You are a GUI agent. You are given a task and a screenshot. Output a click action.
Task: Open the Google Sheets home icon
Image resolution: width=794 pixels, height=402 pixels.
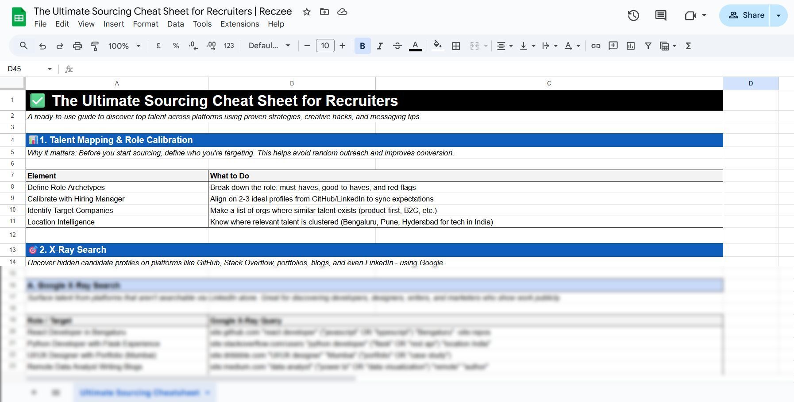click(x=19, y=17)
